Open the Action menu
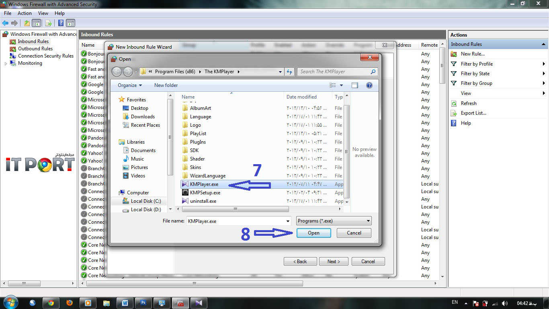The image size is (549, 309). pos(25,13)
